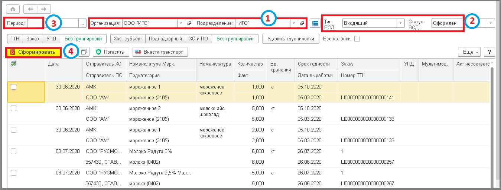The image size is (501, 190).
Task: Expand the Подразделение dropdown list
Action: click(x=294, y=23)
